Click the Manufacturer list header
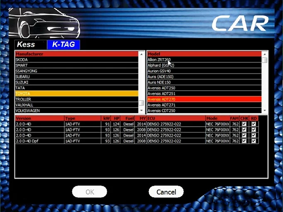The image size is (283, 212). pyautogui.click(x=77, y=54)
